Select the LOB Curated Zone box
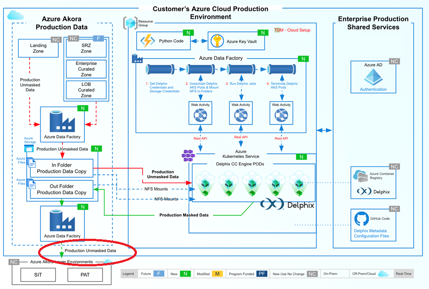The height and width of the screenshot is (289, 429). (x=86, y=90)
